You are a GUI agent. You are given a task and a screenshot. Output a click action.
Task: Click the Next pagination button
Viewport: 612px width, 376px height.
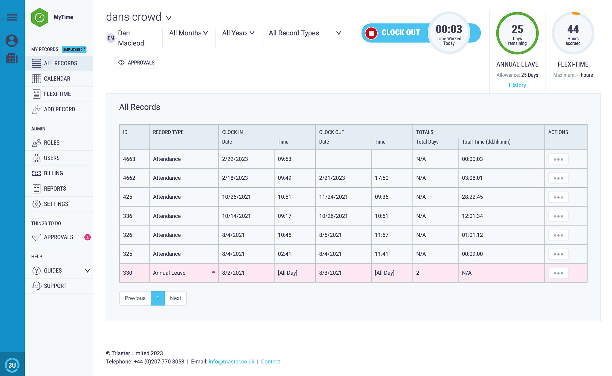pos(175,298)
